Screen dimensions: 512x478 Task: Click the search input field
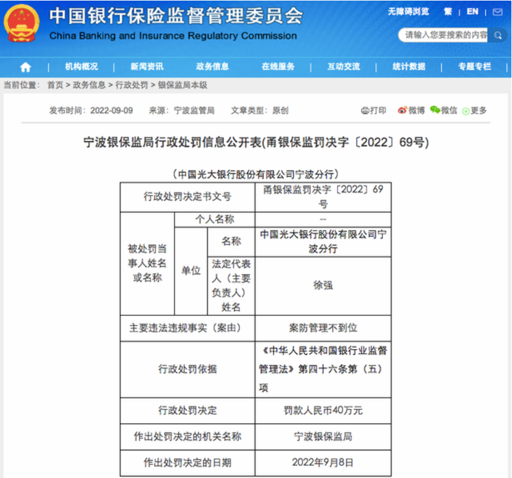click(444, 35)
